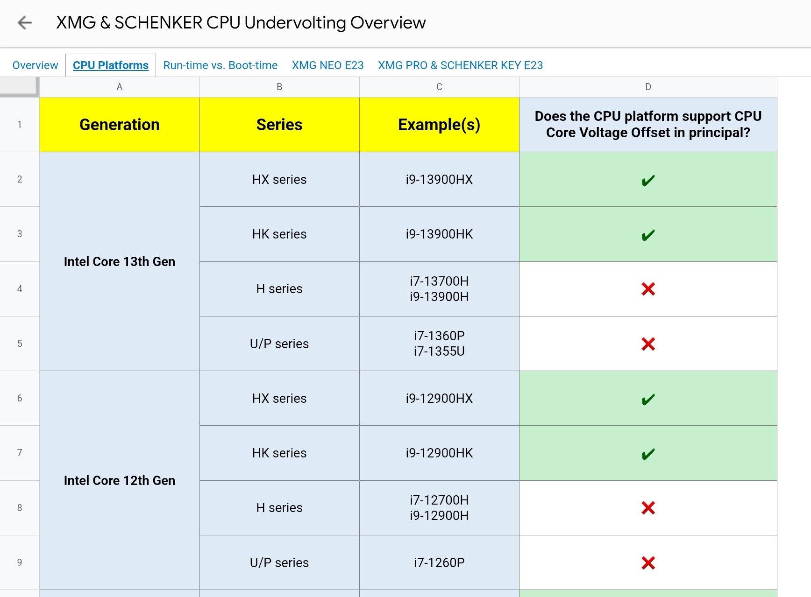
Task: Click the i9-13900HK cell
Action: 439,234
